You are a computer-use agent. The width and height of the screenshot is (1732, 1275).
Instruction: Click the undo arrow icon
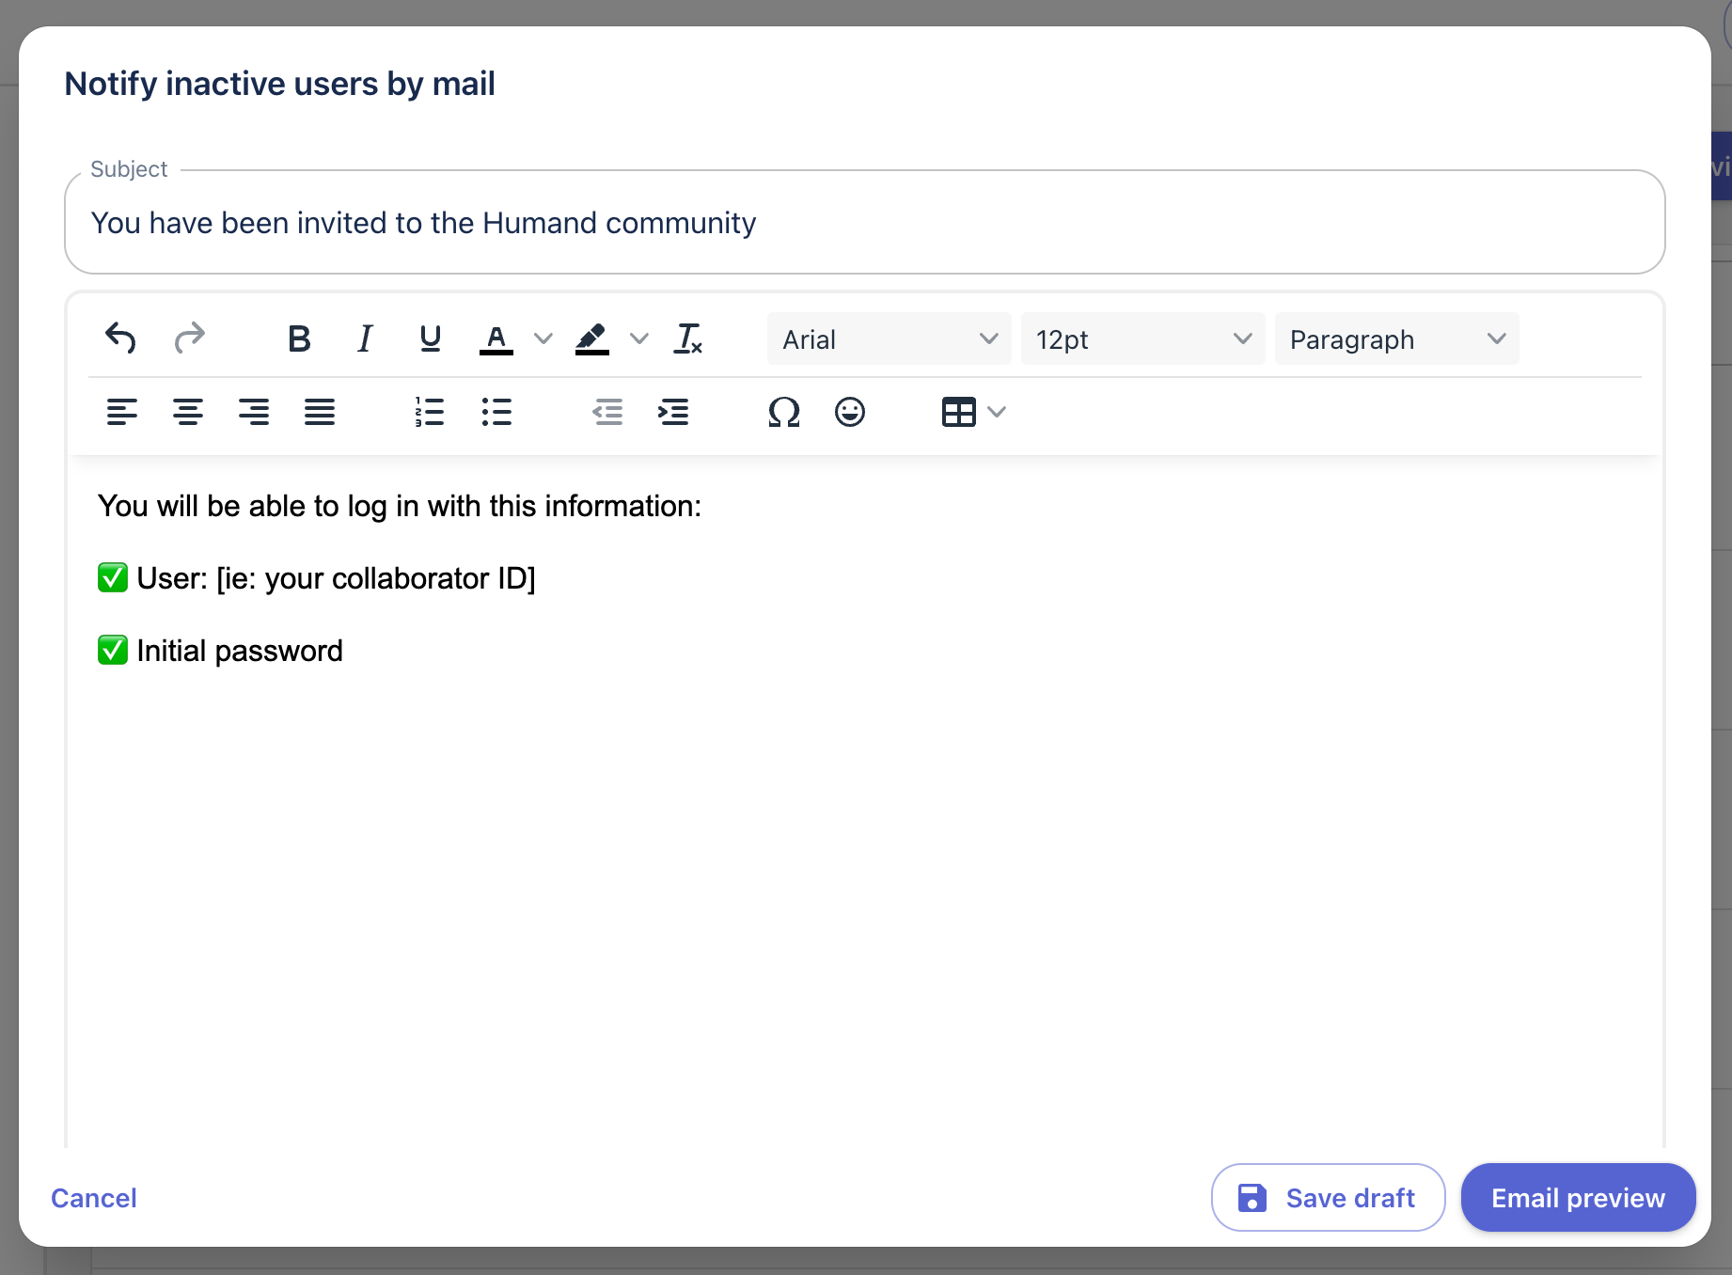(121, 338)
